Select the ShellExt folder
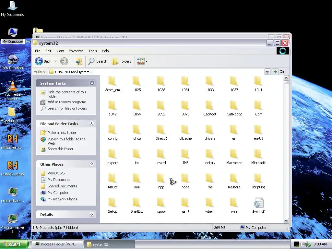Image resolution: width=332 pixels, height=249 pixels. (x=137, y=206)
